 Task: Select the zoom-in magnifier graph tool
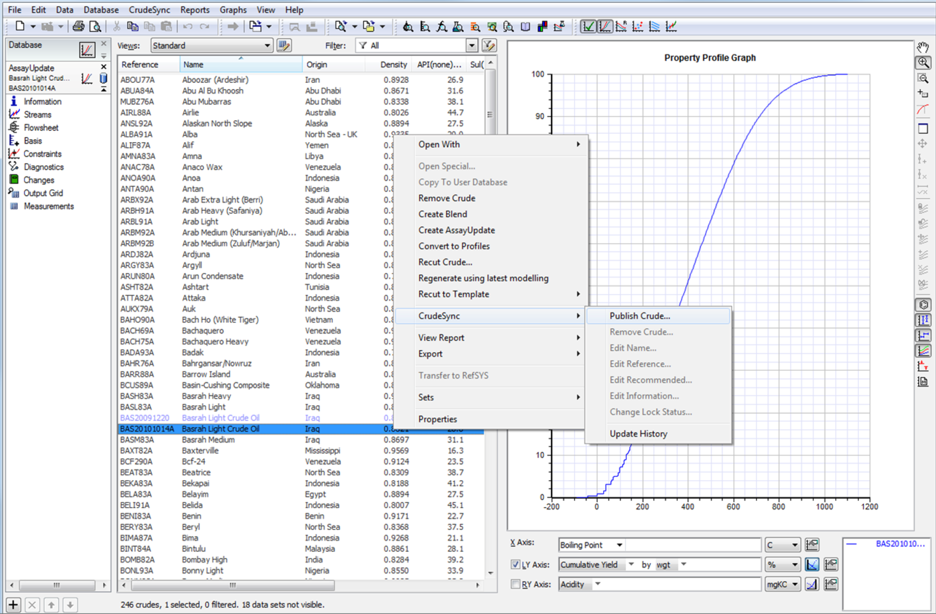923,63
